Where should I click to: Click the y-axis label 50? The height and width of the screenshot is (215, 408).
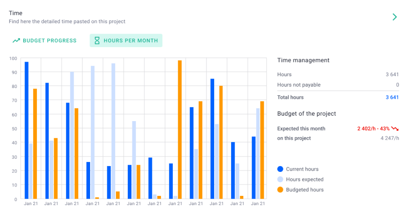(x=14, y=129)
